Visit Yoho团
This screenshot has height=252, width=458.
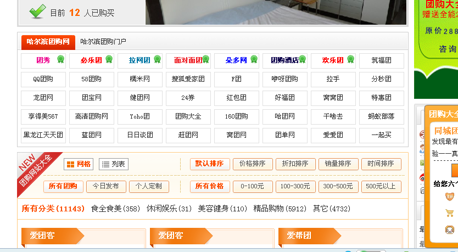coord(140,116)
